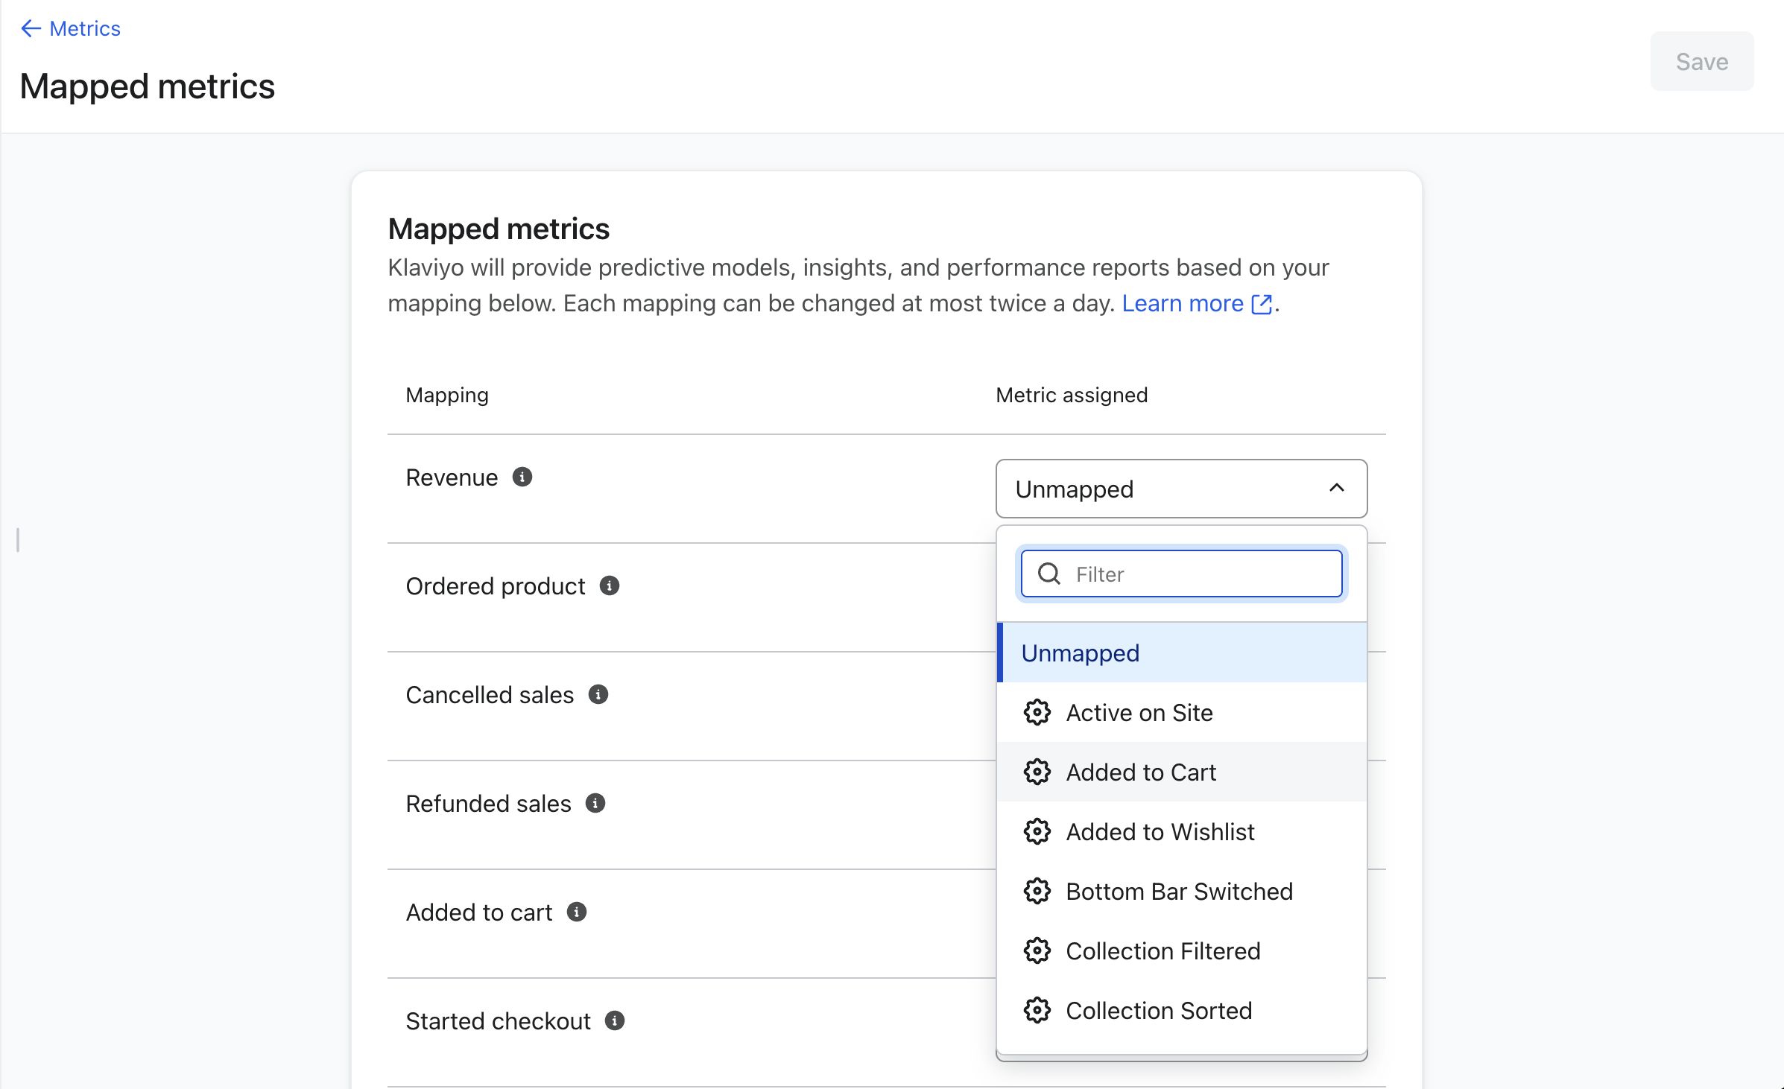The height and width of the screenshot is (1089, 1784).
Task: Click the Added to cart info icon
Action: [577, 912]
